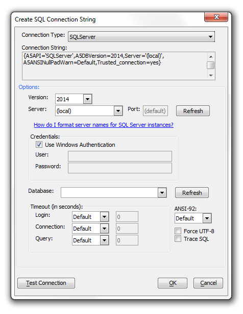The width and height of the screenshot is (243, 314).
Task: Open the Query timeout dropdown
Action: click(104, 240)
